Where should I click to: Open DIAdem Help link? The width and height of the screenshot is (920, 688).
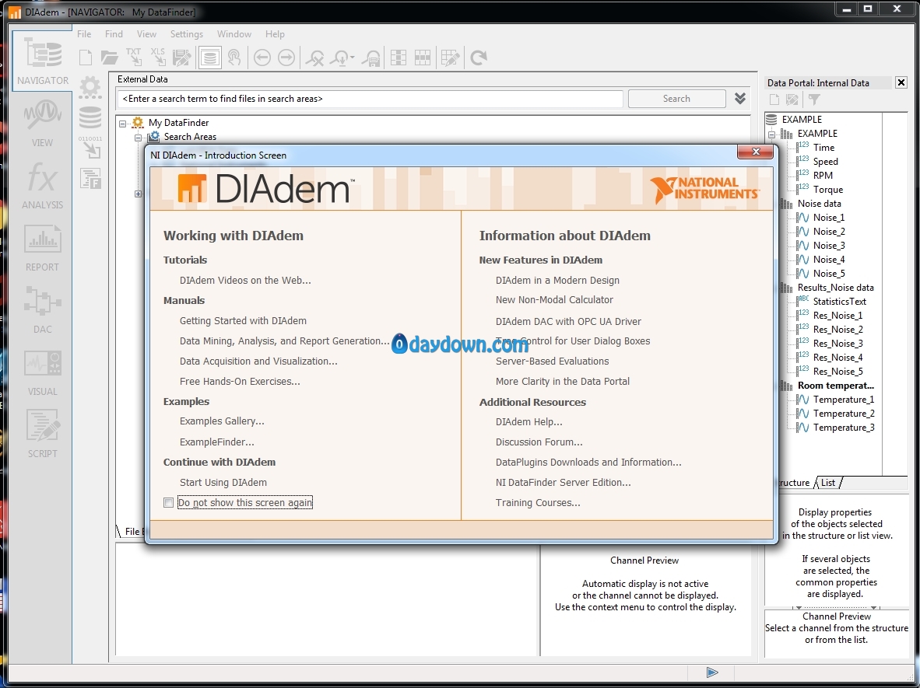click(528, 422)
